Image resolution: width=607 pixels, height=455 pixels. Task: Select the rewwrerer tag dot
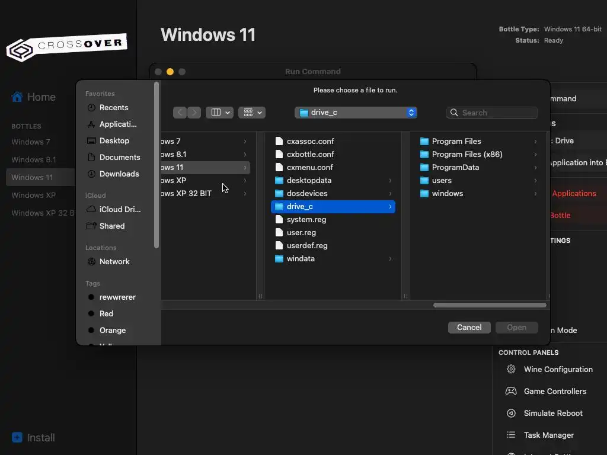(91, 297)
